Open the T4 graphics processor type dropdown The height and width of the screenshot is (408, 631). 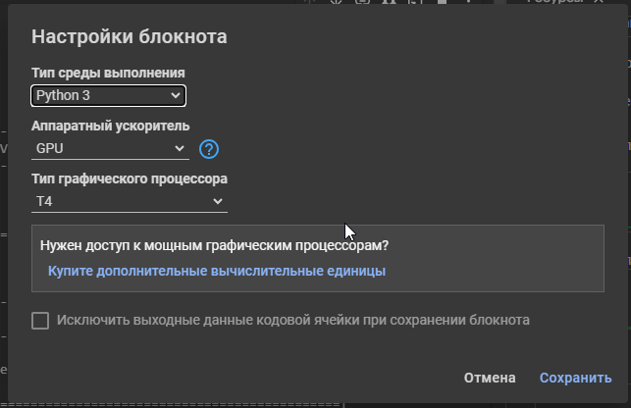[x=128, y=201]
